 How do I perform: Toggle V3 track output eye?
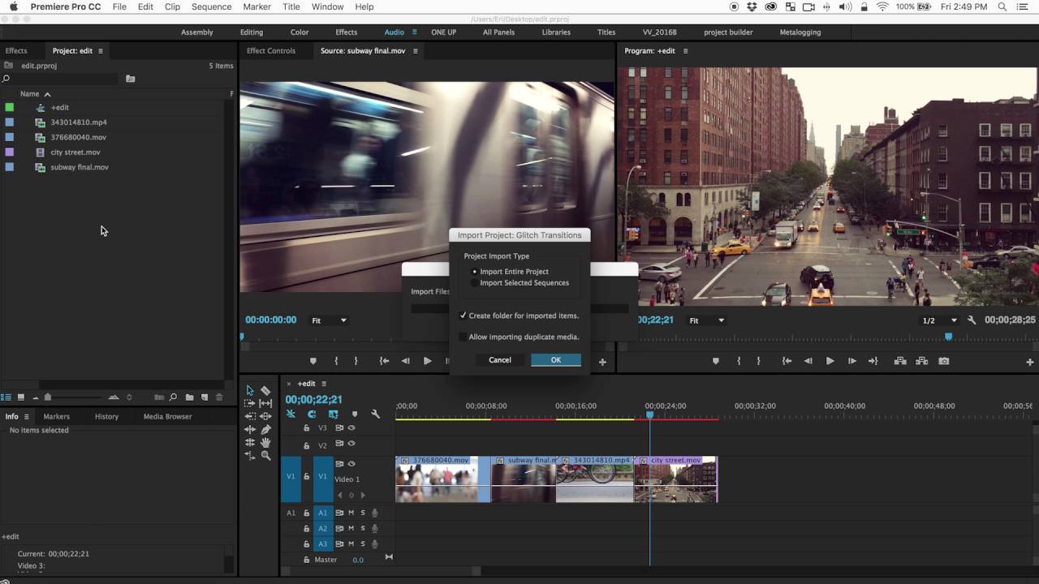click(x=351, y=427)
